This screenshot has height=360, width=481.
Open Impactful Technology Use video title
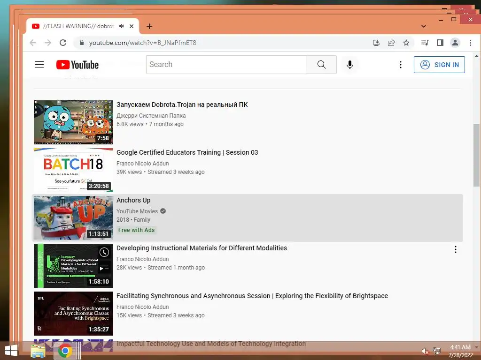(211, 344)
